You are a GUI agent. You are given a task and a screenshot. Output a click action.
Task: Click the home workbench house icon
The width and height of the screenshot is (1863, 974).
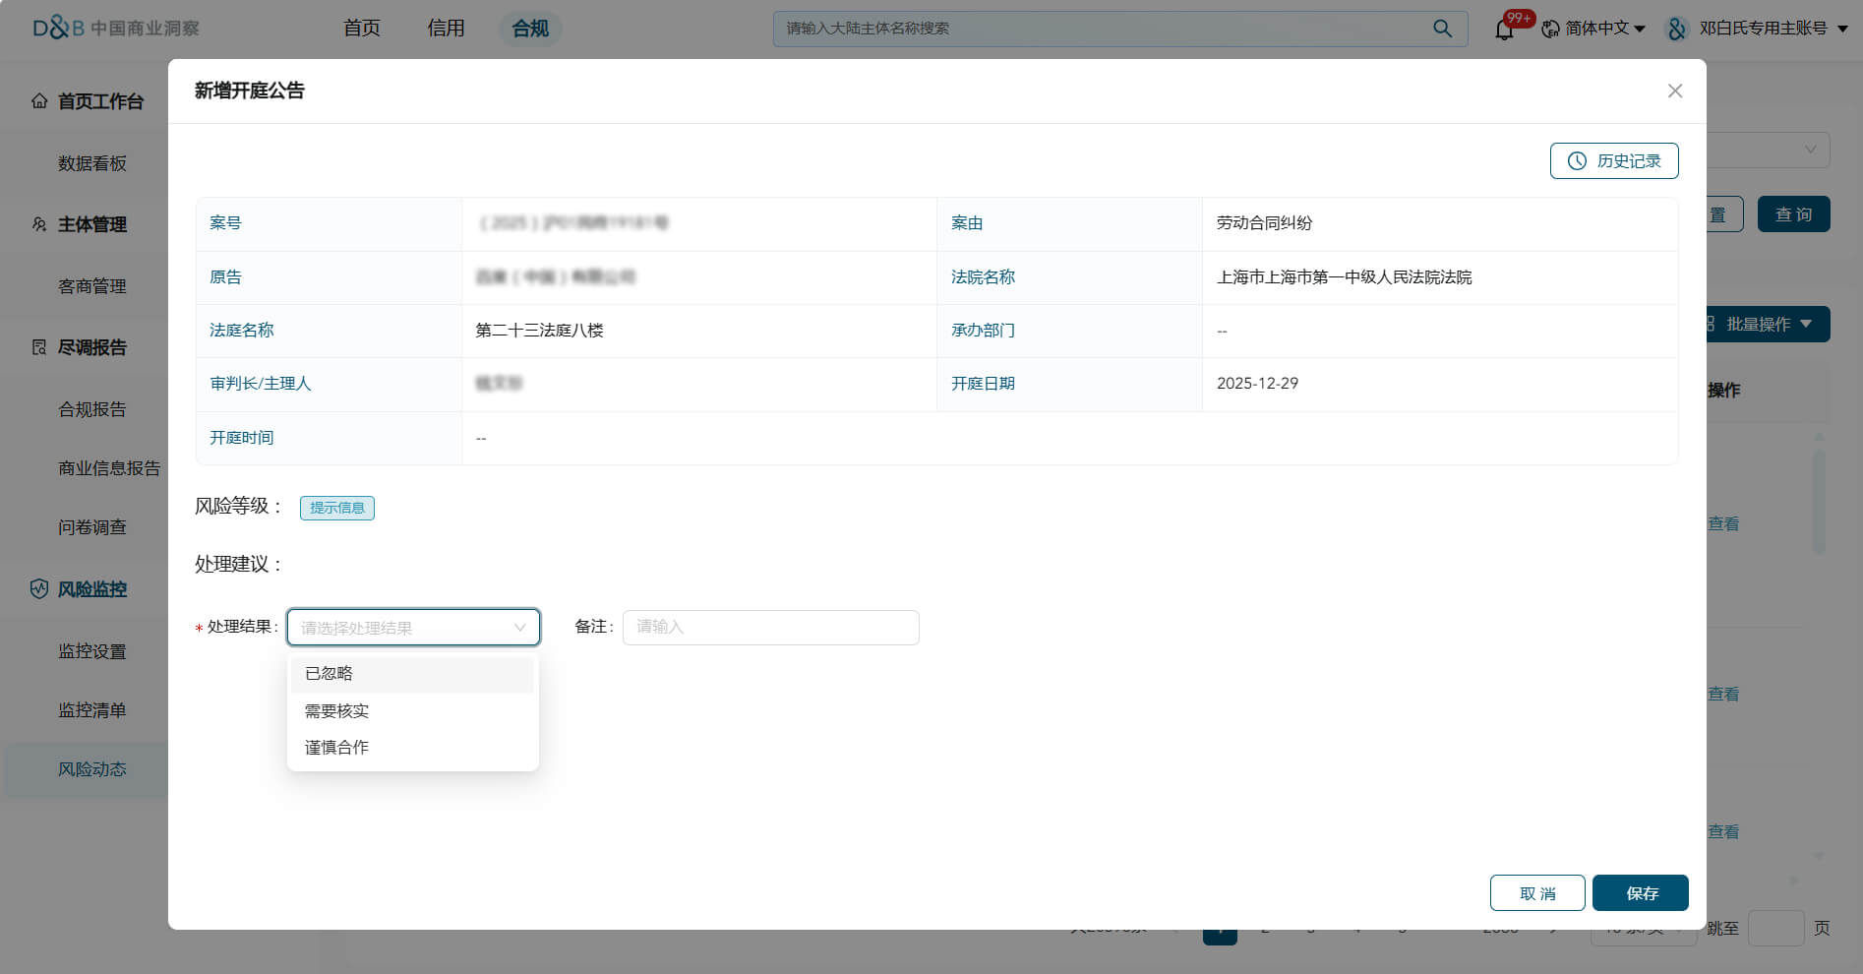[x=39, y=101]
